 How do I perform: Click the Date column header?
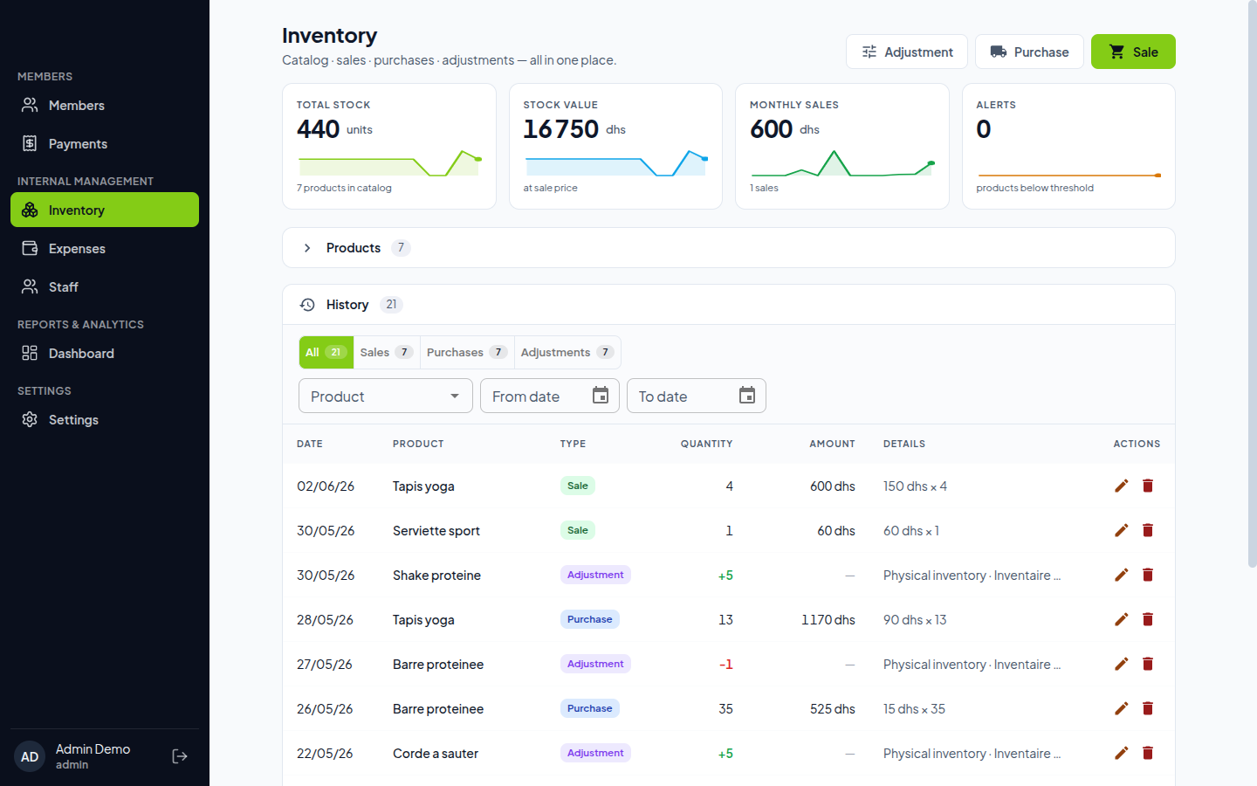[x=310, y=444]
